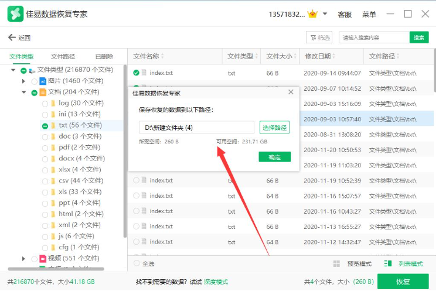Toggle the 全选 select-all checkbox
Screen dimensions: 439x295
(x=137, y=263)
